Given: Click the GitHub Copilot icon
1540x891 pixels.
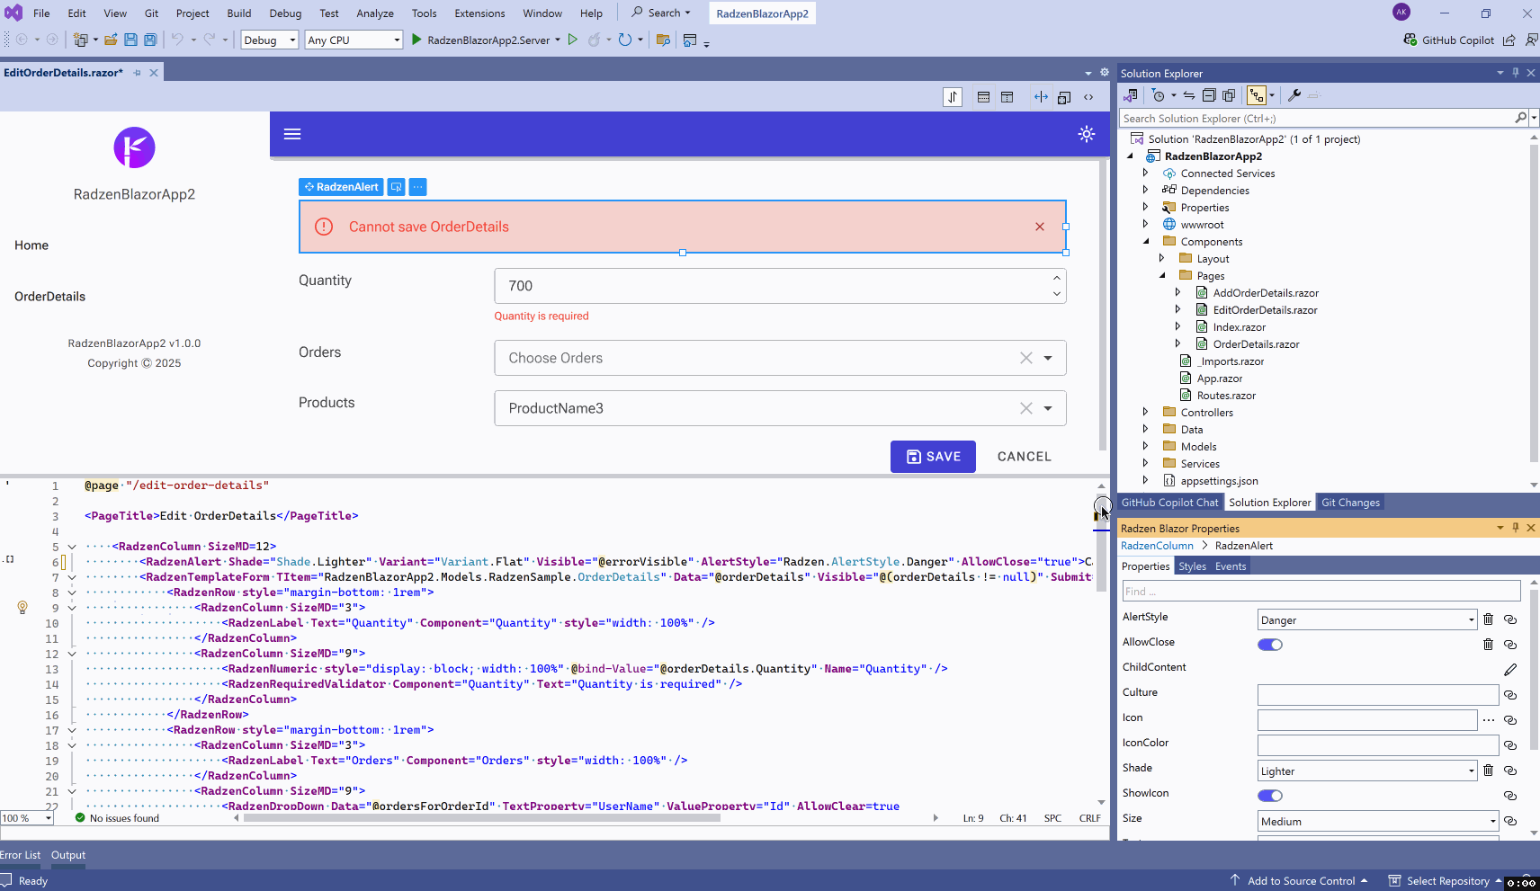Looking at the screenshot, I should (1410, 40).
